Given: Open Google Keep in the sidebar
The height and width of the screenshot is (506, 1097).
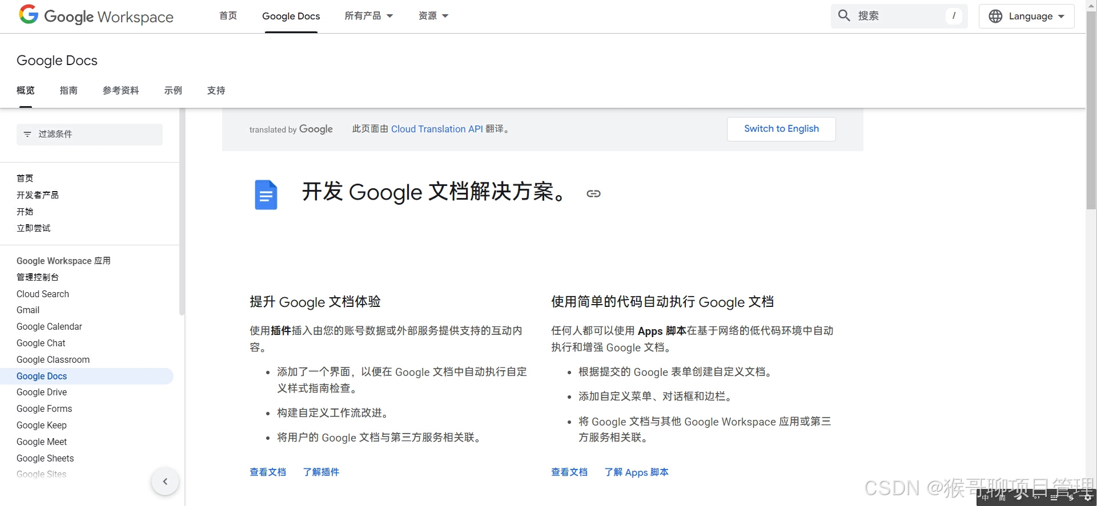Looking at the screenshot, I should click(42, 425).
